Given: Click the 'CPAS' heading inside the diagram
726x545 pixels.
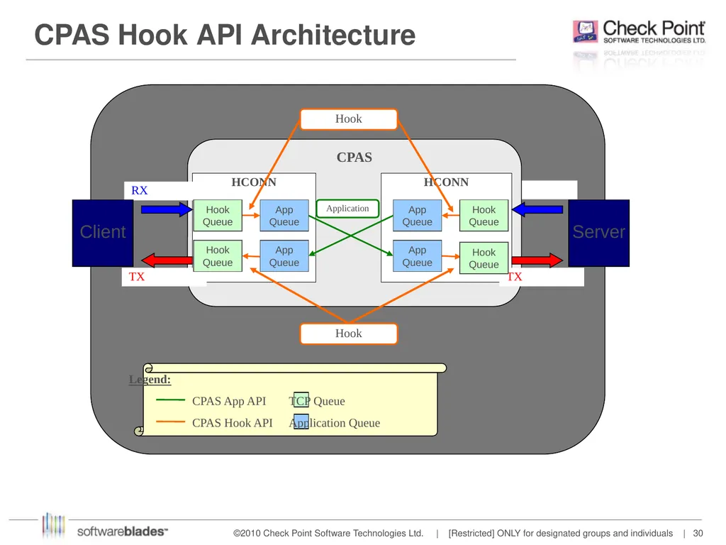Looking at the screenshot, I should click(354, 158).
